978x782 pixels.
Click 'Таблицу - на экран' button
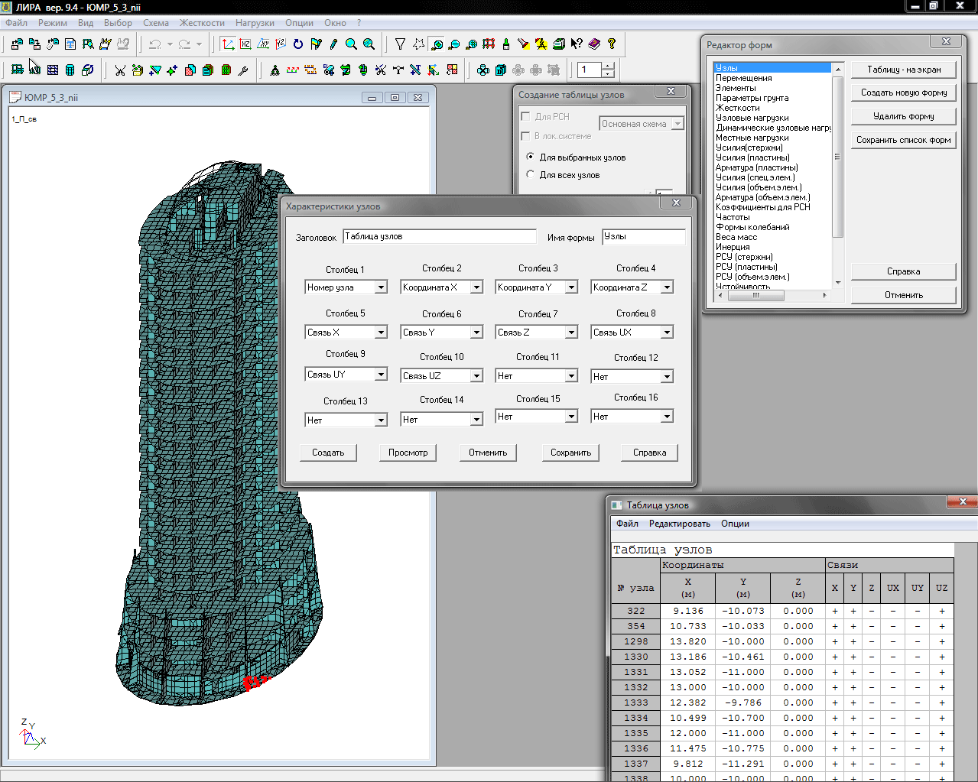pyautogui.click(x=903, y=70)
